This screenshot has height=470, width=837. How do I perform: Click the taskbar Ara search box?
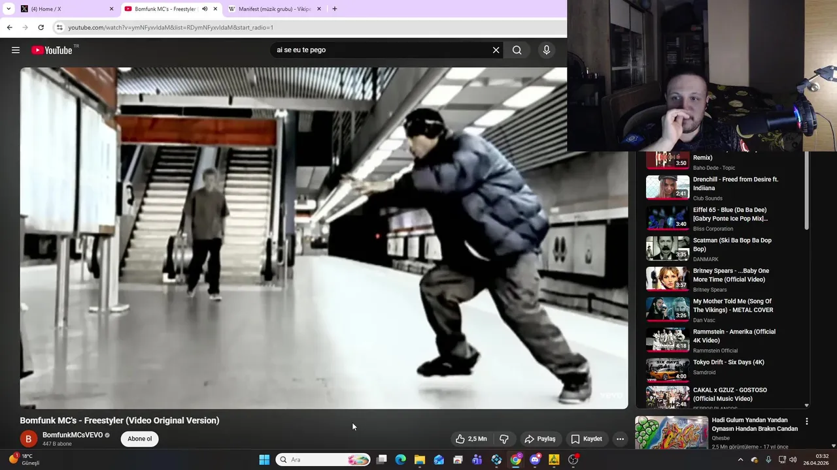coord(323,460)
